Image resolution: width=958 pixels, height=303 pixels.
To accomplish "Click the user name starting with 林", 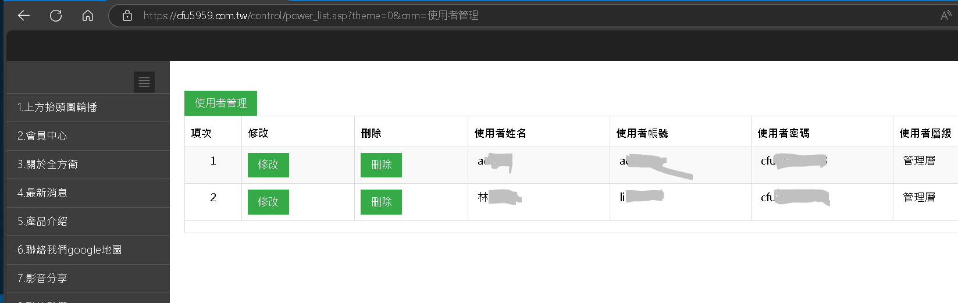I will pos(499,197).
